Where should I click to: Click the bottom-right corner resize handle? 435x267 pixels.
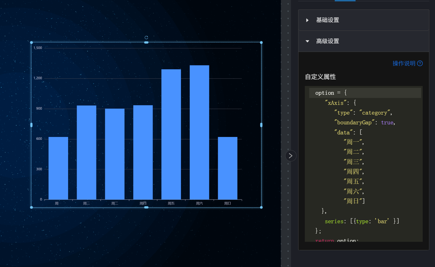tap(261, 207)
